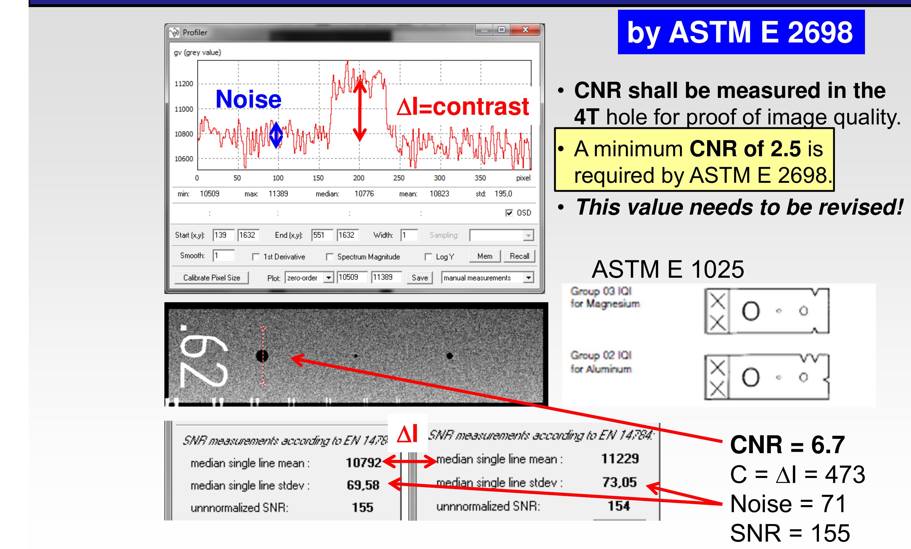Image resolution: width=911 pixels, height=549 pixels.
Task: Edit the plot maximum value field showing 11389
Action: tap(387, 278)
